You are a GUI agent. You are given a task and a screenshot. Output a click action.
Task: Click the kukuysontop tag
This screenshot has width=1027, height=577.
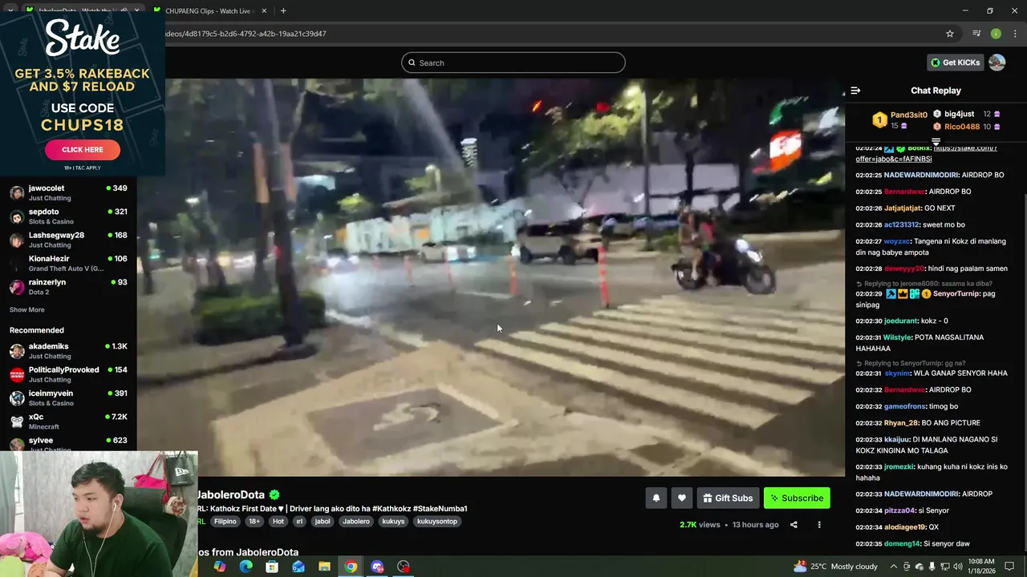437,521
